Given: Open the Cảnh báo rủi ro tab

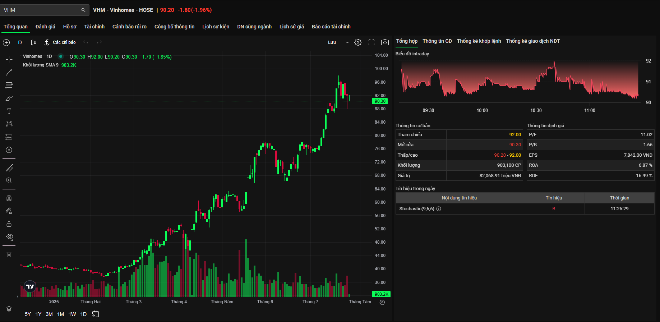Looking at the screenshot, I should (x=129, y=27).
